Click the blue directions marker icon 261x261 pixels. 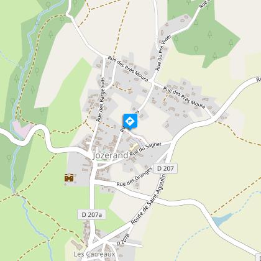[130, 122]
